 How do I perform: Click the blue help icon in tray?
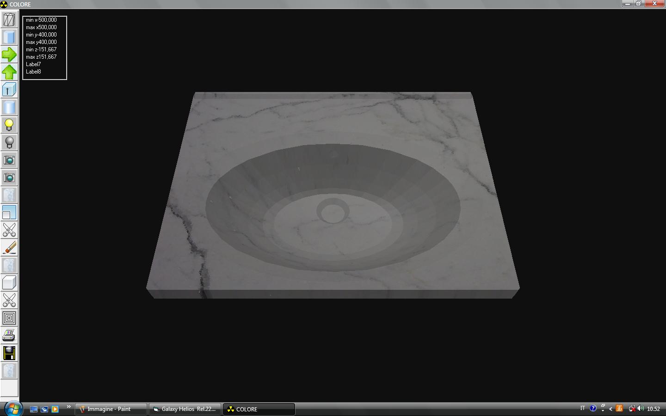[593, 409]
